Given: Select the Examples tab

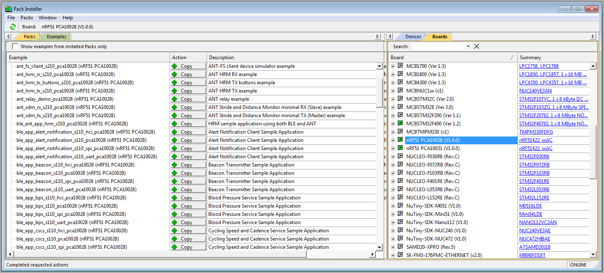Looking at the screenshot, I should (x=56, y=37).
